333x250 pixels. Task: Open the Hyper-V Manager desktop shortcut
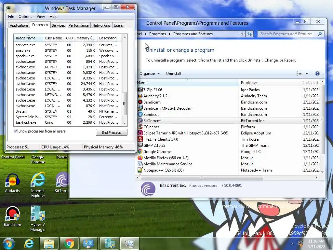pos(38,218)
